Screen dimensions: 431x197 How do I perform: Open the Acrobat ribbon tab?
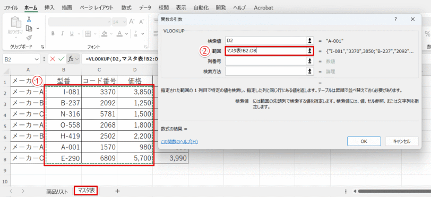[x=264, y=8]
